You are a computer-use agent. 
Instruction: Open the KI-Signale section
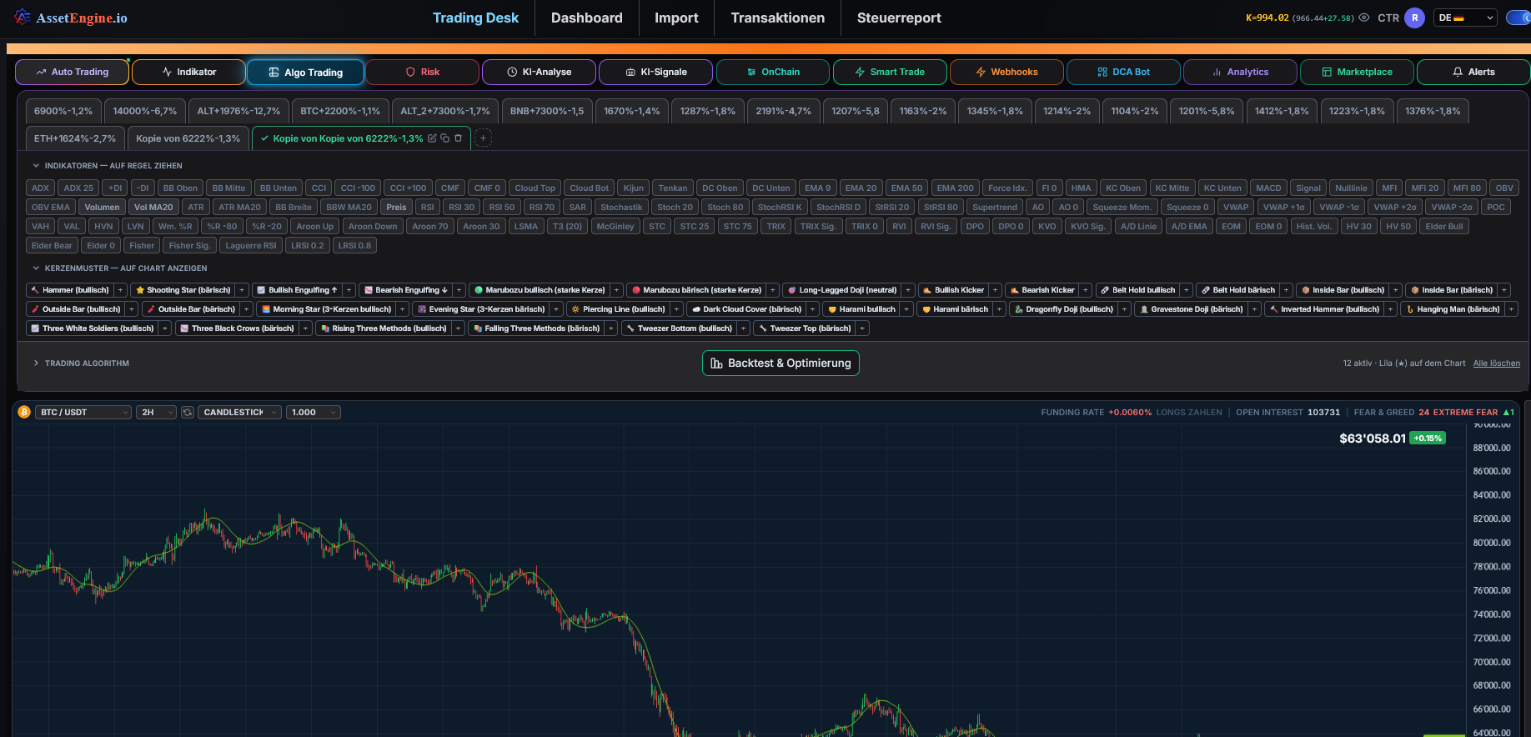655,72
